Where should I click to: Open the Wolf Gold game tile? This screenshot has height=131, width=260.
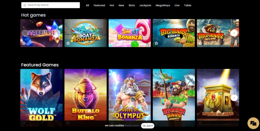pyautogui.click(x=41, y=95)
